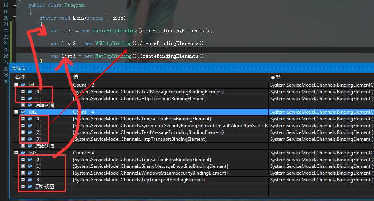Select list [0] TextMessageEncodingBindingElement value
Image resolution: width=374 pixels, height=201 pixels.
pos(148,92)
